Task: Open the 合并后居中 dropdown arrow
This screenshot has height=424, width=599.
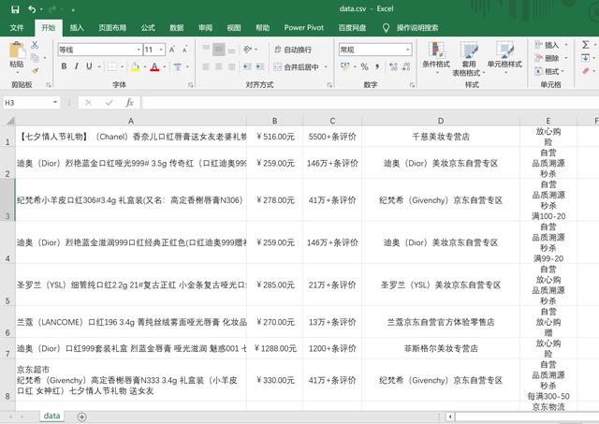Action: pyautogui.click(x=326, y=67)
